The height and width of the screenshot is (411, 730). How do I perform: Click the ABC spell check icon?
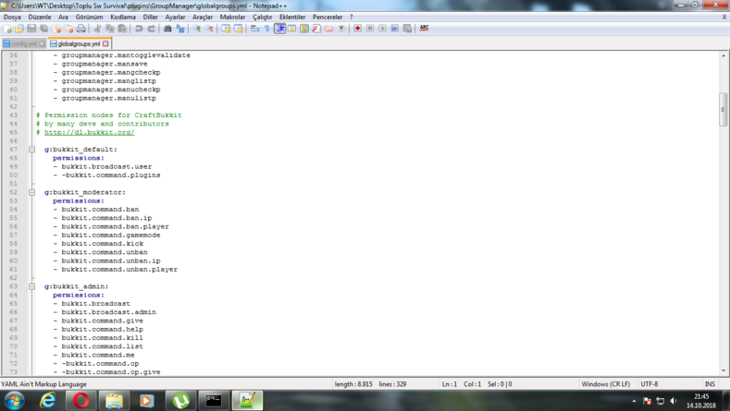tap(424, 29)
